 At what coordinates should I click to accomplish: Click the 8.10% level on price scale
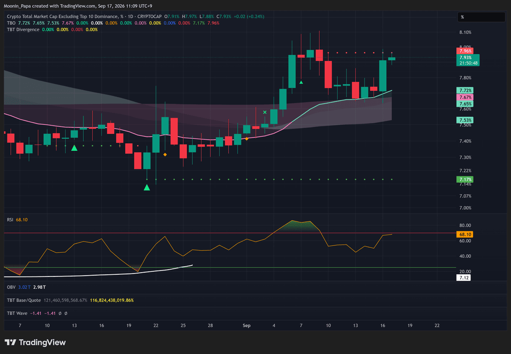(465, 32)
